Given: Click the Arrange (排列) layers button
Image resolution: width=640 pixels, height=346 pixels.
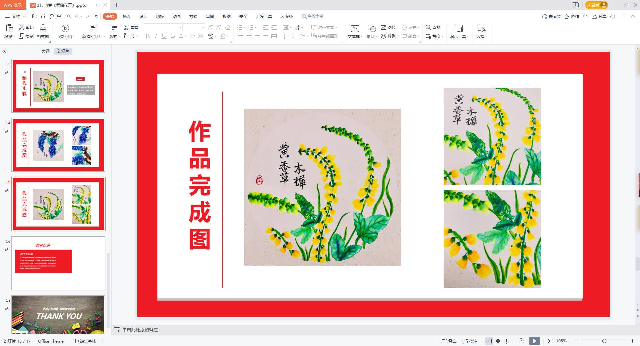Looking at the screenshot, I should click(x=390, y=36).
